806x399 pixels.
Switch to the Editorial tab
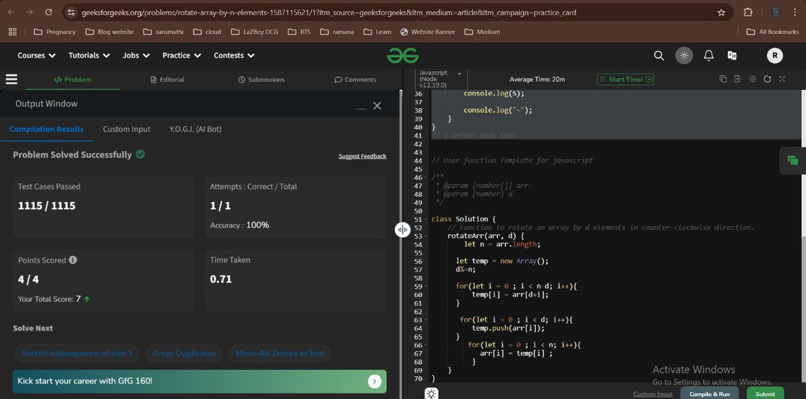[167, 79]
